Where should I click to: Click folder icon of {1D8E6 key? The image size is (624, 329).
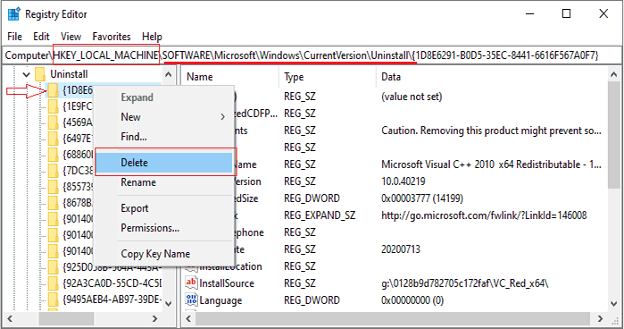tap(53, 90)
